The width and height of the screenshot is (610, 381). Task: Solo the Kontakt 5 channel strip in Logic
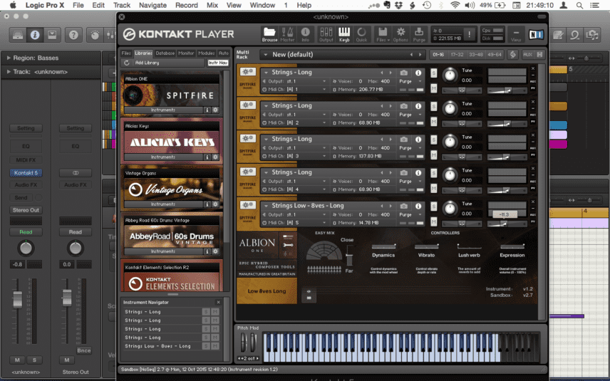point(34,360)
